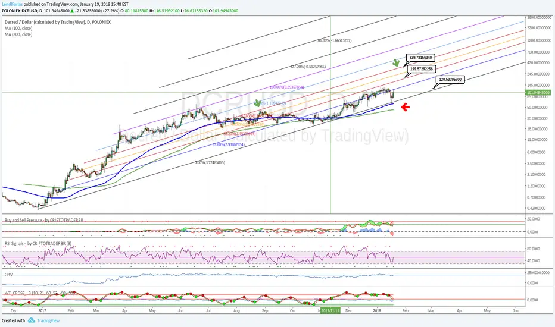The width and height of the screenshot is (555, 327).
Task: Click the 2.10000000 price axis label
Action: (537, 175)
